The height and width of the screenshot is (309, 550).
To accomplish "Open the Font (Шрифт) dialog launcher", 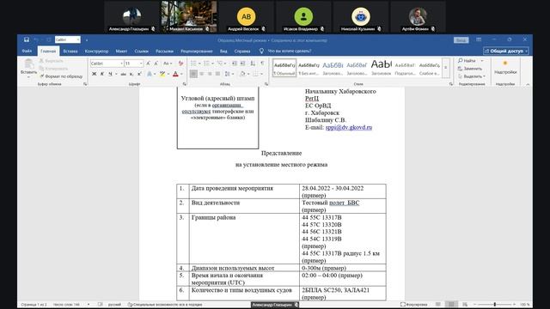I will click(184, 84).
